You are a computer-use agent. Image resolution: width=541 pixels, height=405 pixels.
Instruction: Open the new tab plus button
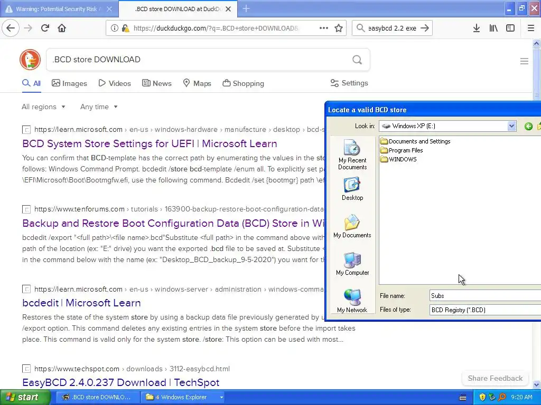(x=246, y=8)
